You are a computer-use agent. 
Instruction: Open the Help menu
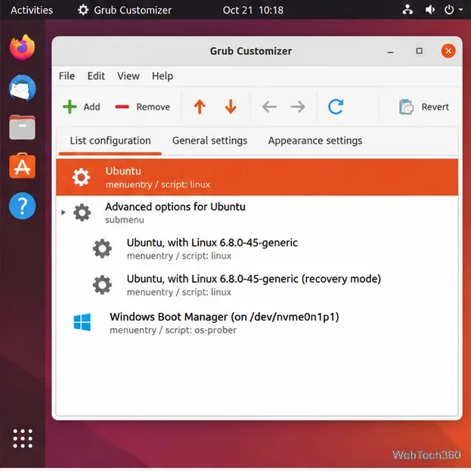click(163, 76)
